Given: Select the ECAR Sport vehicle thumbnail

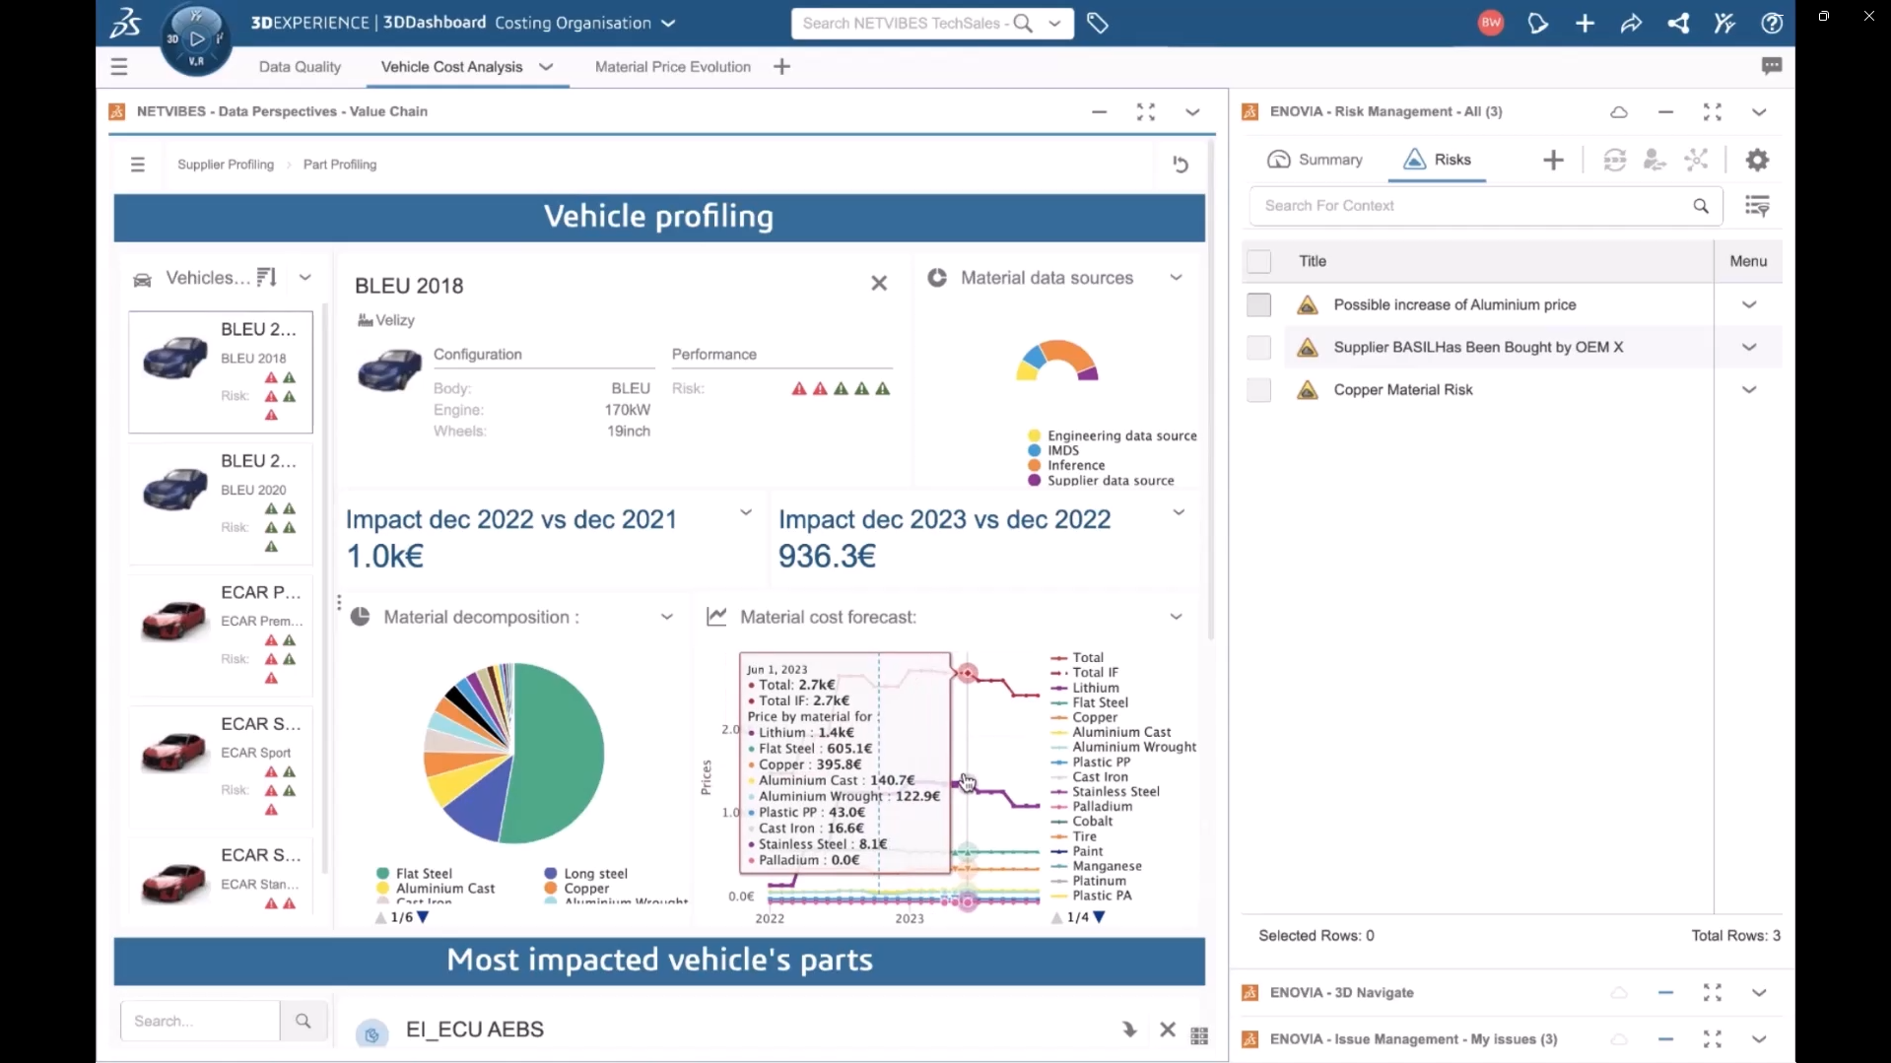Looking at the screenshot, I should click(174, 754).
